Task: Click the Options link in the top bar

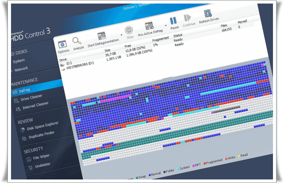Action: tap(129, 7)
